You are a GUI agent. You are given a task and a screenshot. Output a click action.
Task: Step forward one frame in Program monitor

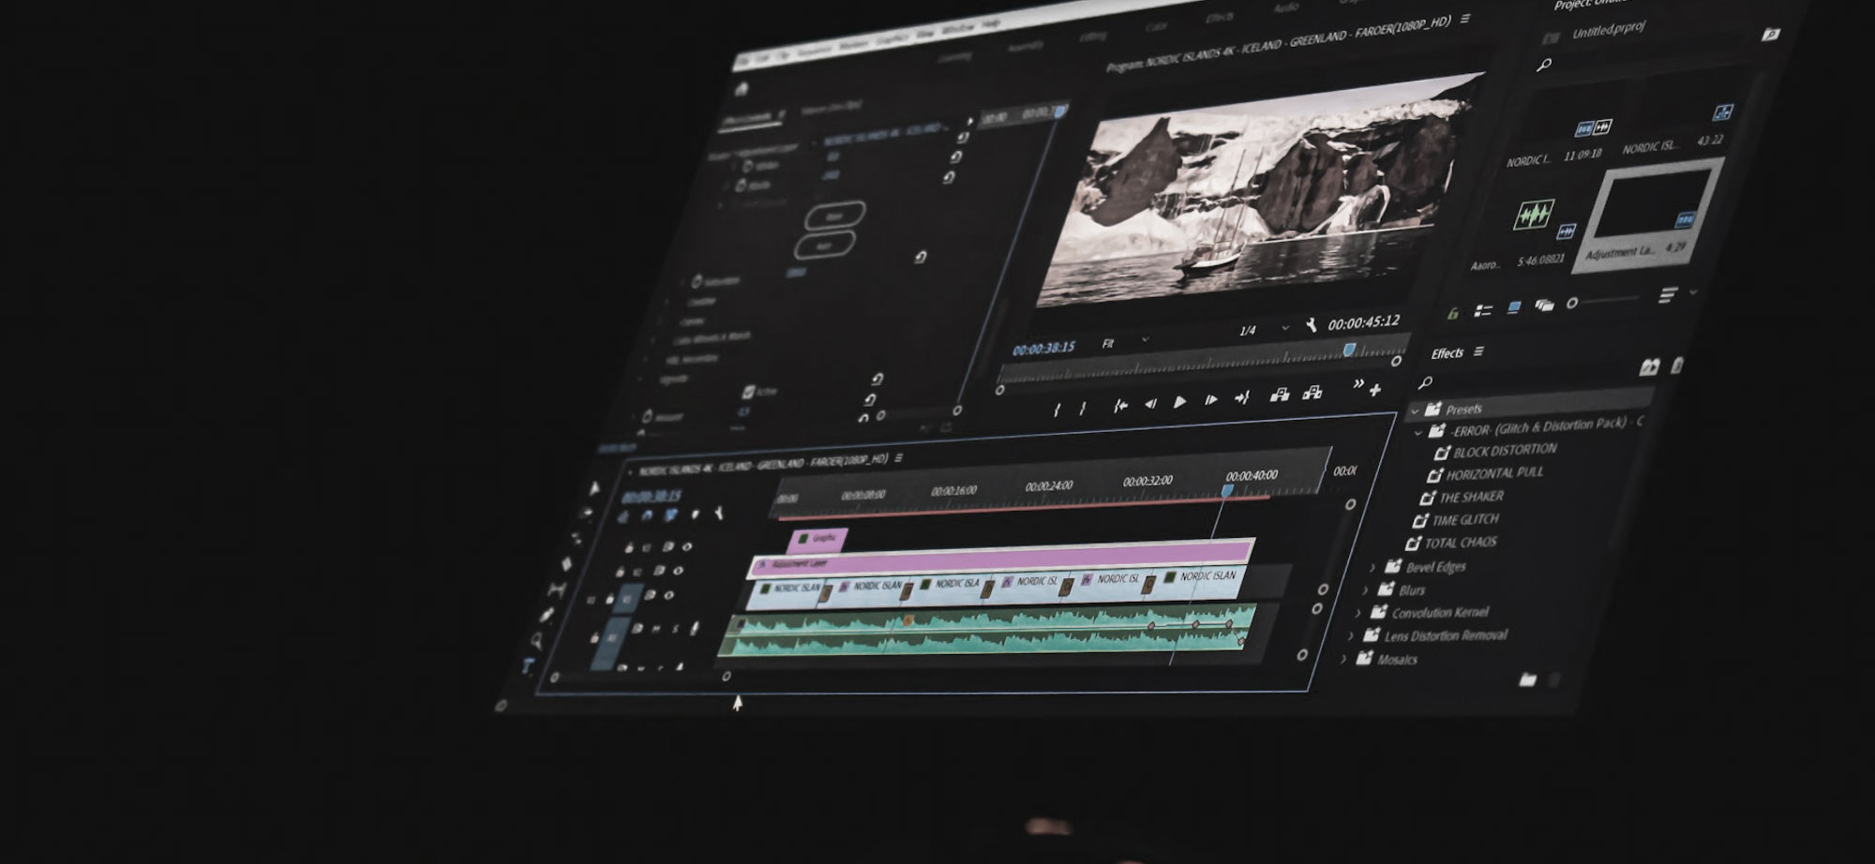(x=1211, y=400)
